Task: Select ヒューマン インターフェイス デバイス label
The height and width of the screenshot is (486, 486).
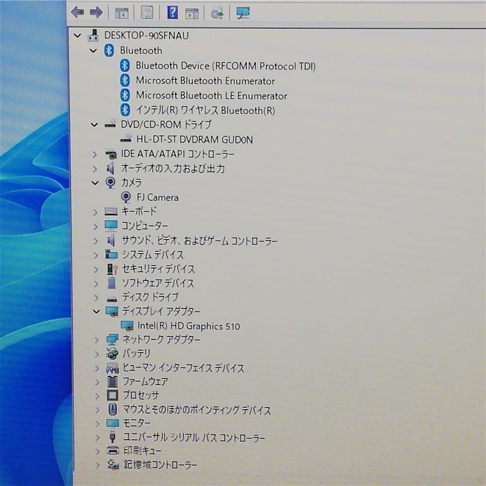Action: coord(184,368)
